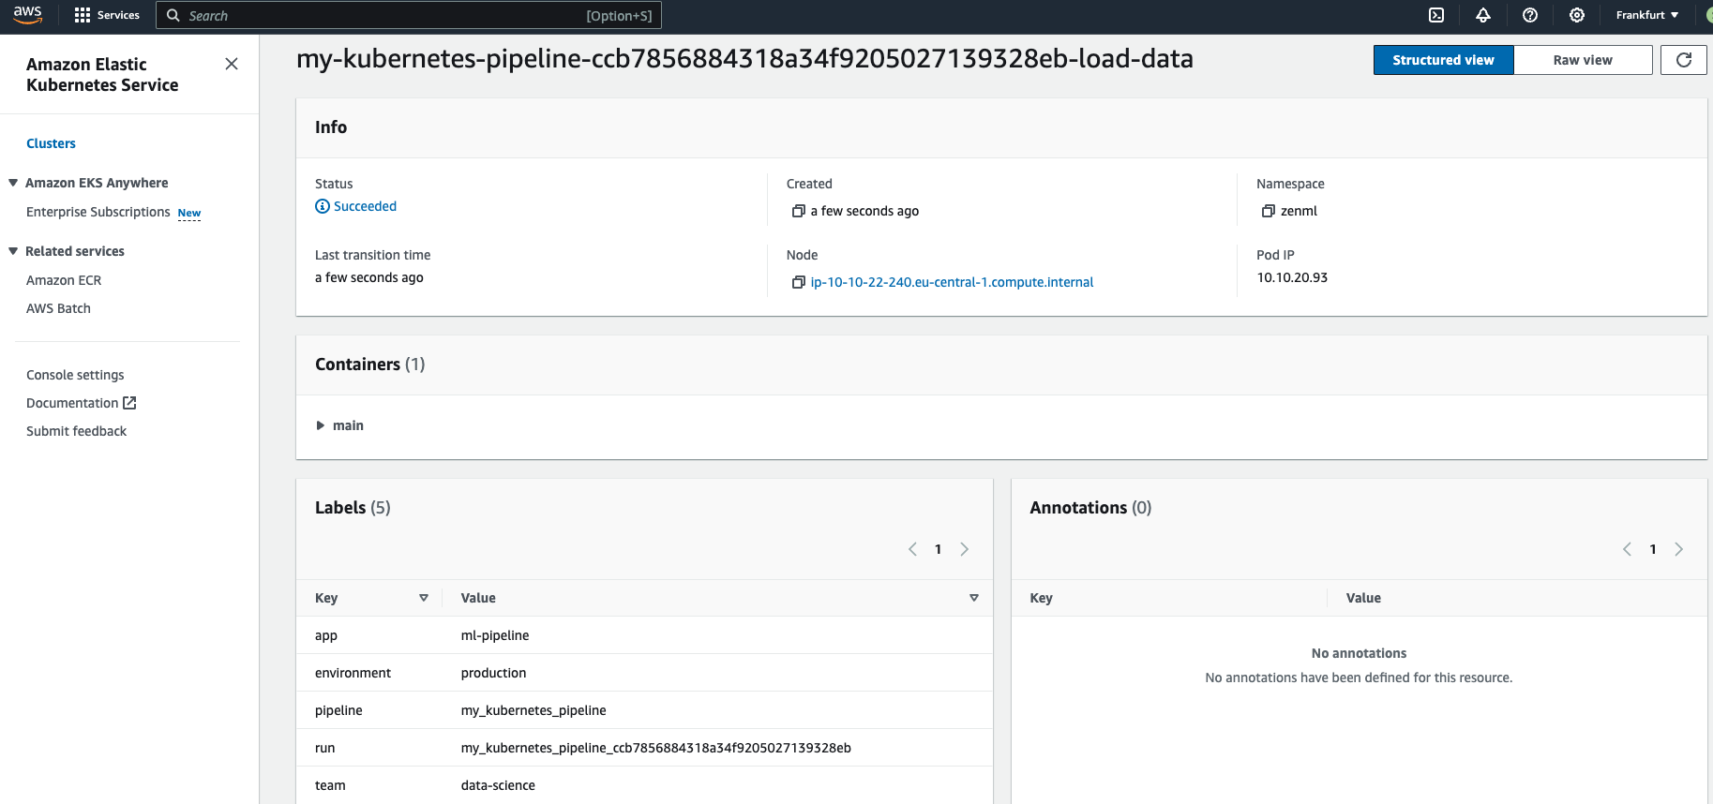Image resolution: width=1713 pixels, height=804 pixels.
Task: Click Submit feedback
Action: click(76, 431)
